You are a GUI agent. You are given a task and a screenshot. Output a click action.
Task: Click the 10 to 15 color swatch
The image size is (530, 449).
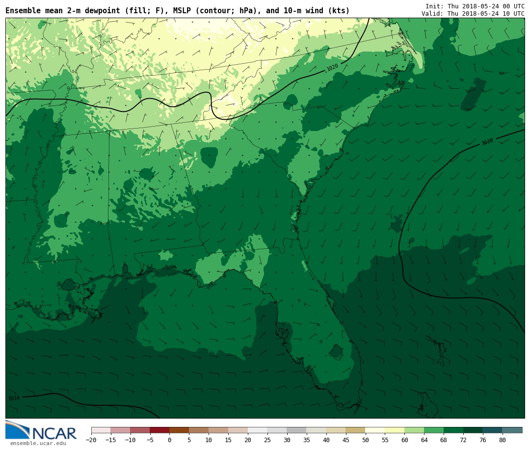pyautogui.click(x=219, y=430)
